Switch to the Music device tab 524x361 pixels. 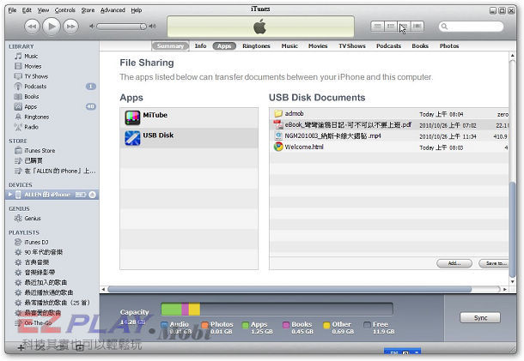coord(289,45)
